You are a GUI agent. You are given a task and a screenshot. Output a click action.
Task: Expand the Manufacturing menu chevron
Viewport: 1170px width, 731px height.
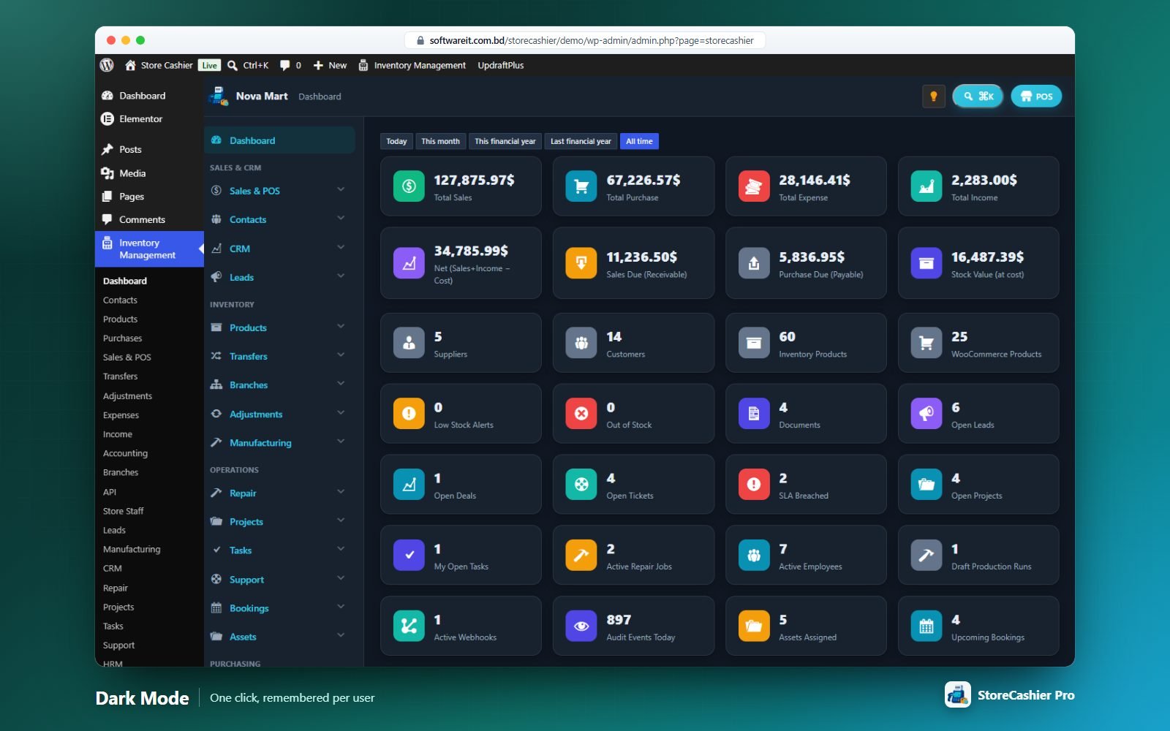[x=341, y=442]
